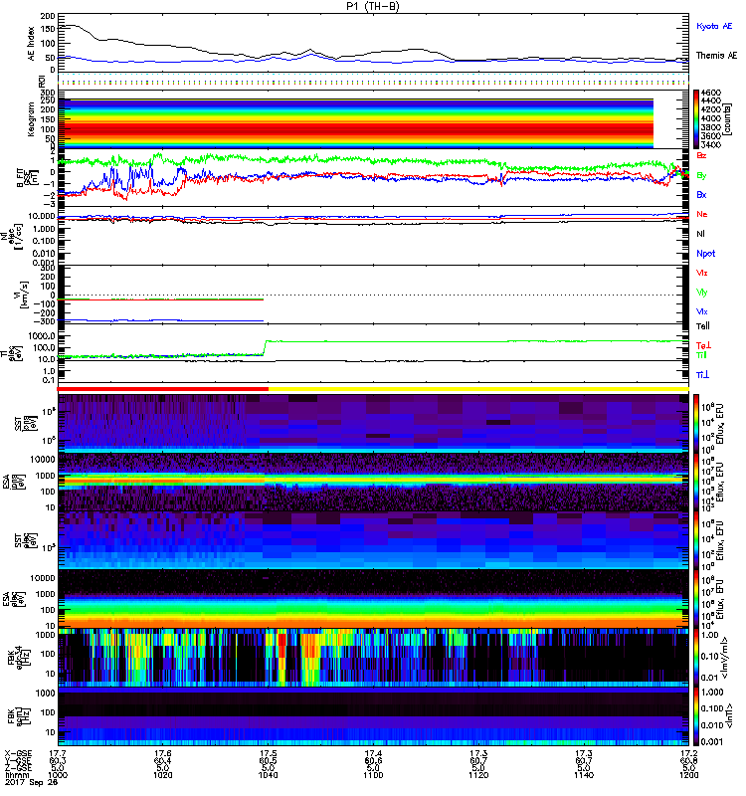Click the Bz legend label in red
Viewport: 746px width, 796px height.
tap(702, 155)
